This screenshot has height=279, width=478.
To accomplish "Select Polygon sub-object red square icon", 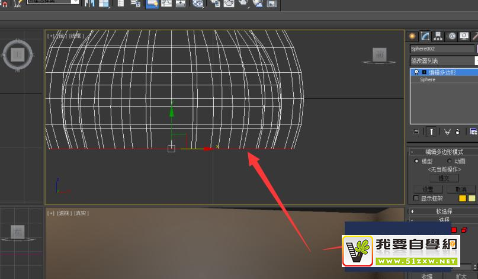I will 454,230.
